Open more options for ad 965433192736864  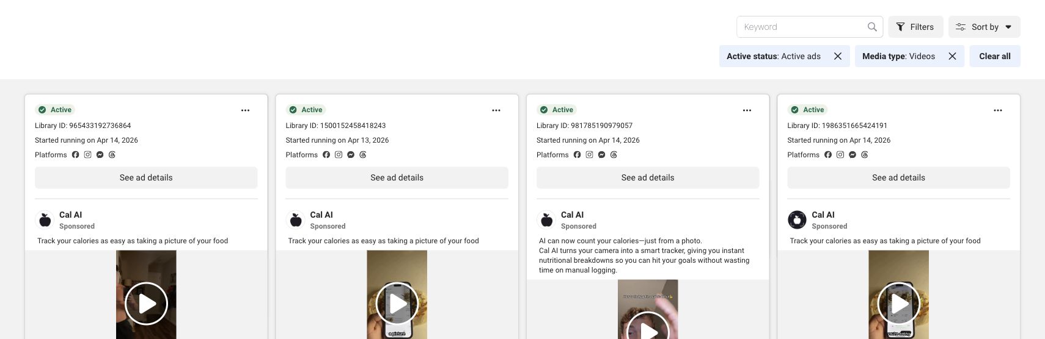[x=246, y=110]
